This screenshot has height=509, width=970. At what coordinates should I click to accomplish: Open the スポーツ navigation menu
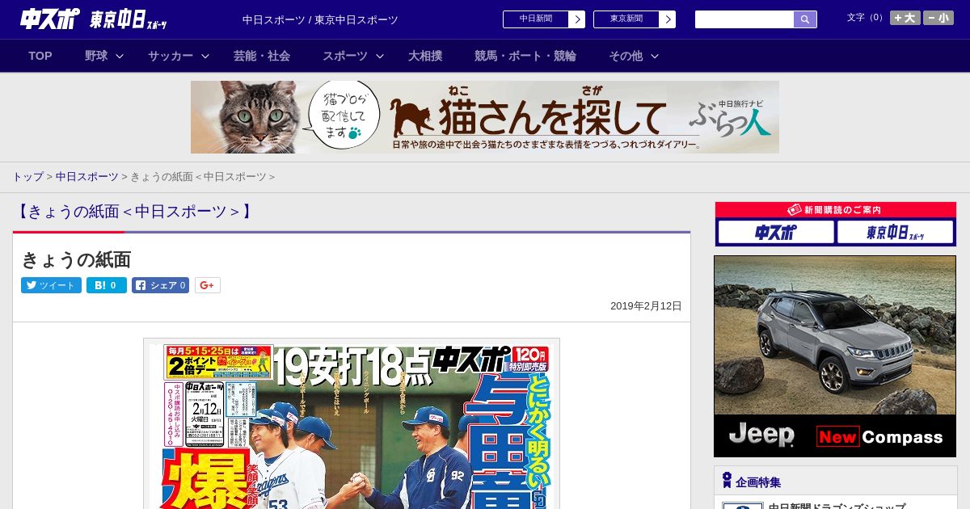pyautogui.click(x=345, y=56)
